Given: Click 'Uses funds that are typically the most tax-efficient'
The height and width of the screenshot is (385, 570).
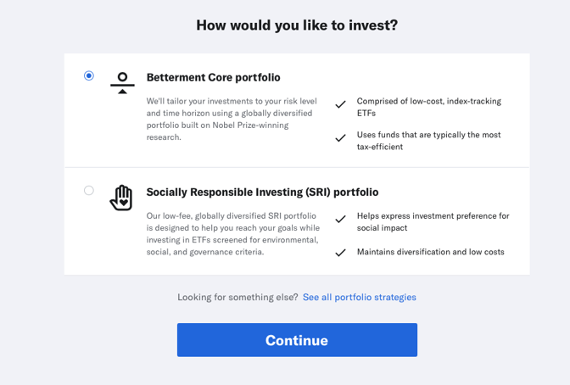Looking at the screenshot, I should pos(428,140).
